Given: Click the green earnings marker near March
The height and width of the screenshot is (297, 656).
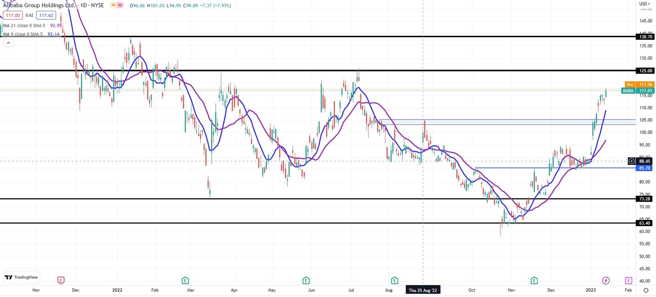Looking at the screenshot, I should point(185,280).
